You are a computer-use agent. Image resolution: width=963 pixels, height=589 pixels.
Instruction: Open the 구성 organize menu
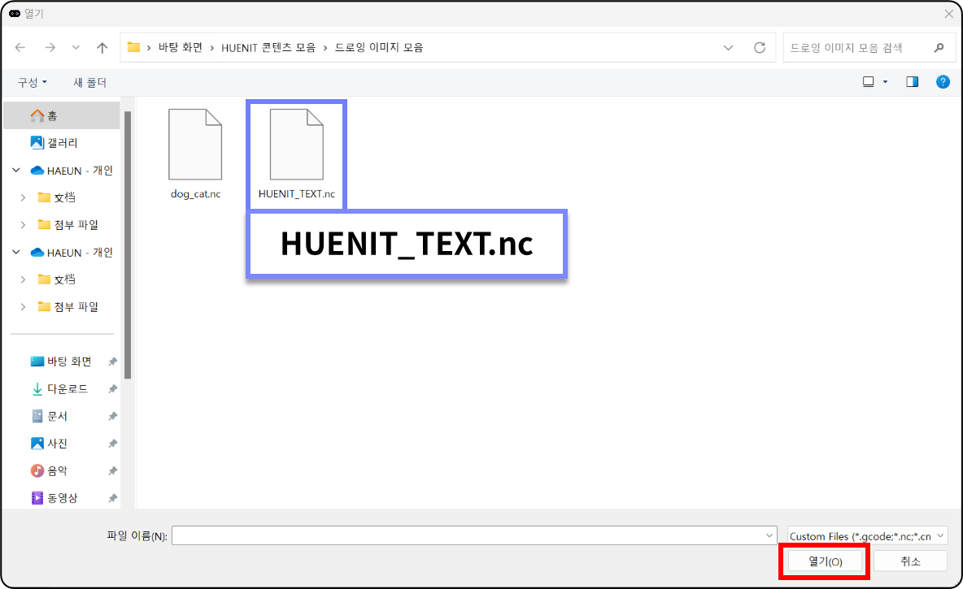point(33,82)
